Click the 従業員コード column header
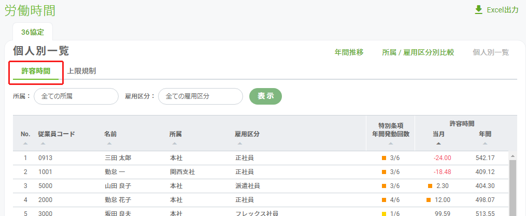 56,134
